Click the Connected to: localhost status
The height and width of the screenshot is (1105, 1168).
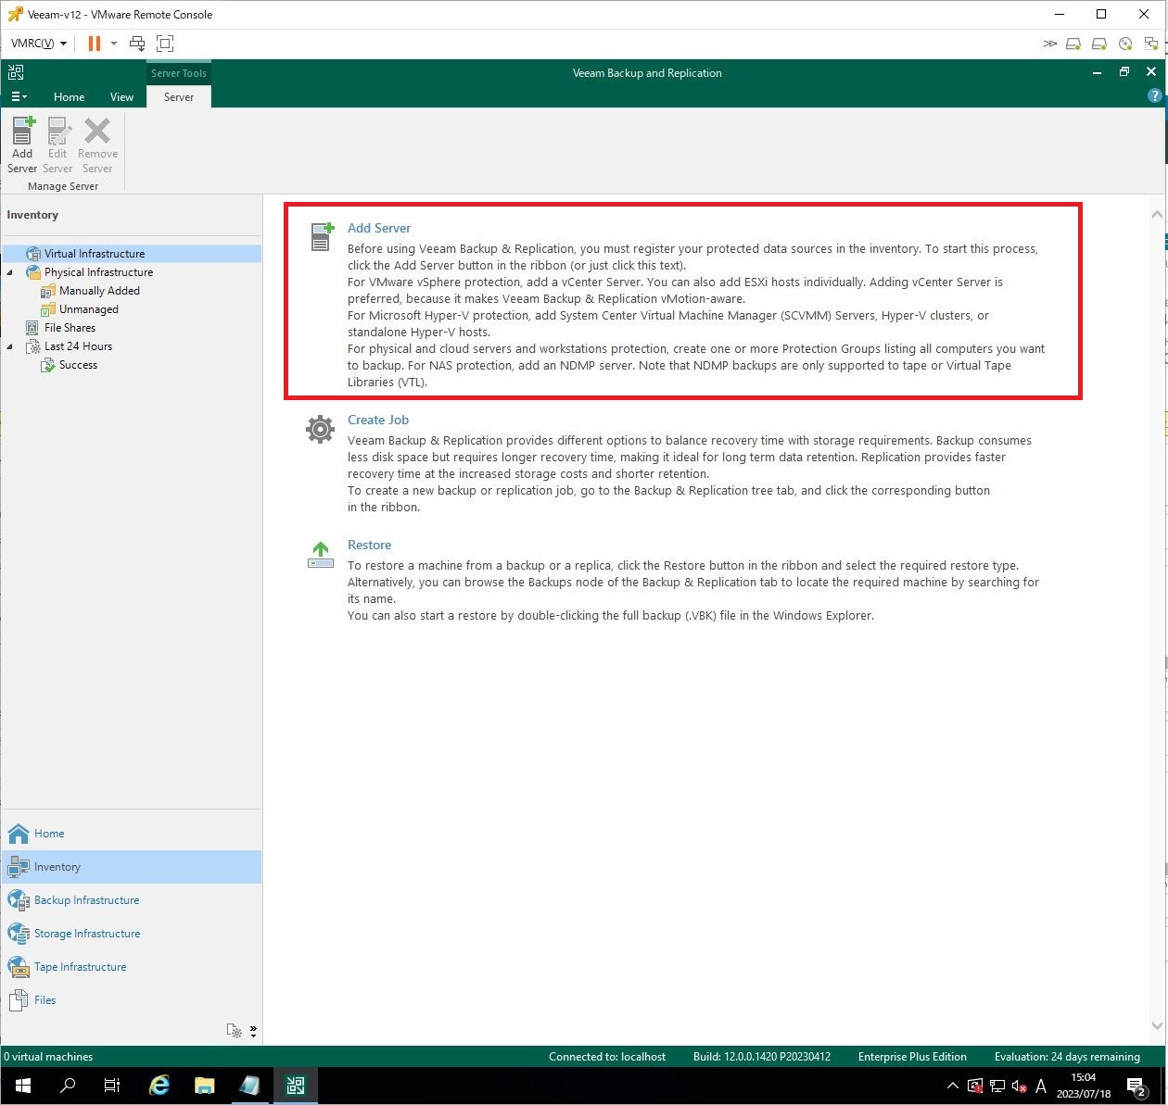pyautogui.click(x=607, y=1057)
